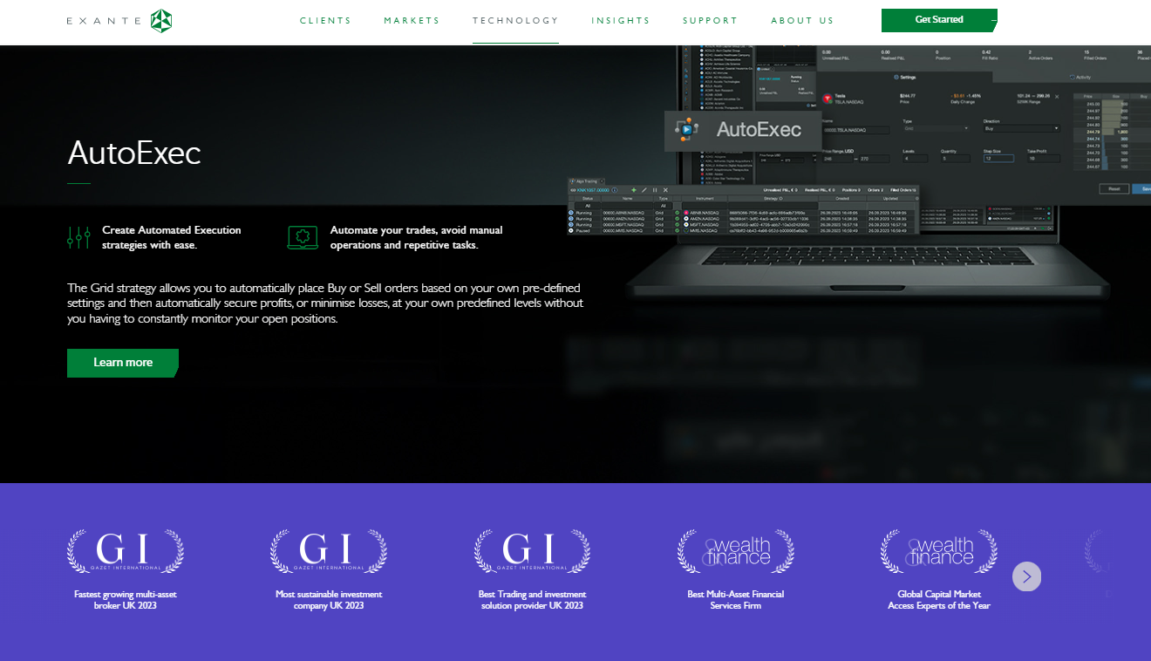Click the Get Started button
This screenshot has width=1151, height=661.
[x=939, y=20]
